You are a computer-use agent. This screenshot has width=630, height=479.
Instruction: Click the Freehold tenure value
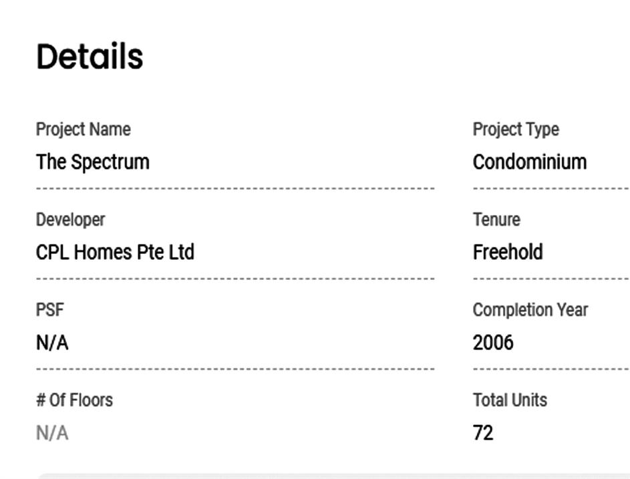click(x=507, y=253)
